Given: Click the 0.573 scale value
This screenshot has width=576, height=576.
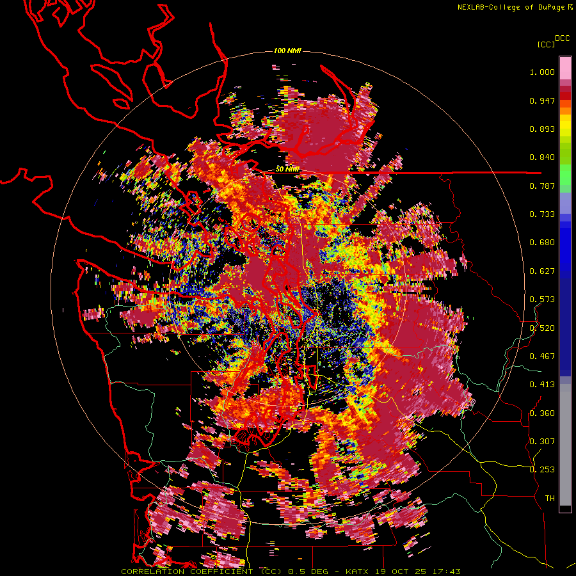Looking at the screenshot, I should (542, 300).
